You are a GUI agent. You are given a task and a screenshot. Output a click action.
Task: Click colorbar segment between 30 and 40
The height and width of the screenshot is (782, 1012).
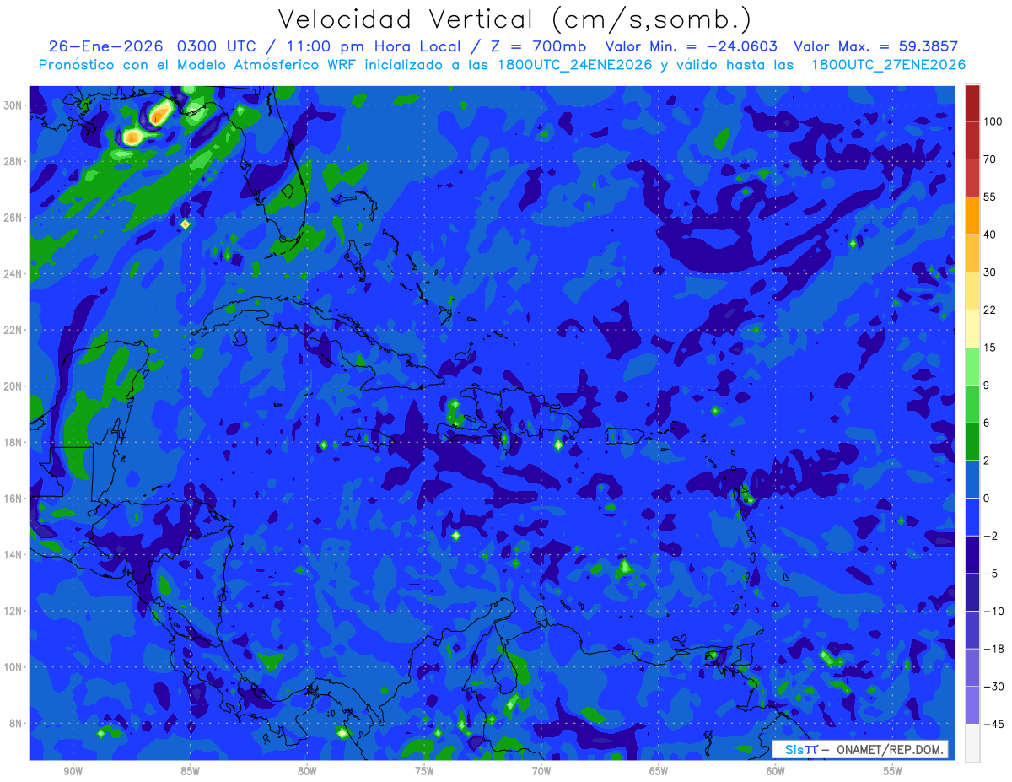(972, 253)
